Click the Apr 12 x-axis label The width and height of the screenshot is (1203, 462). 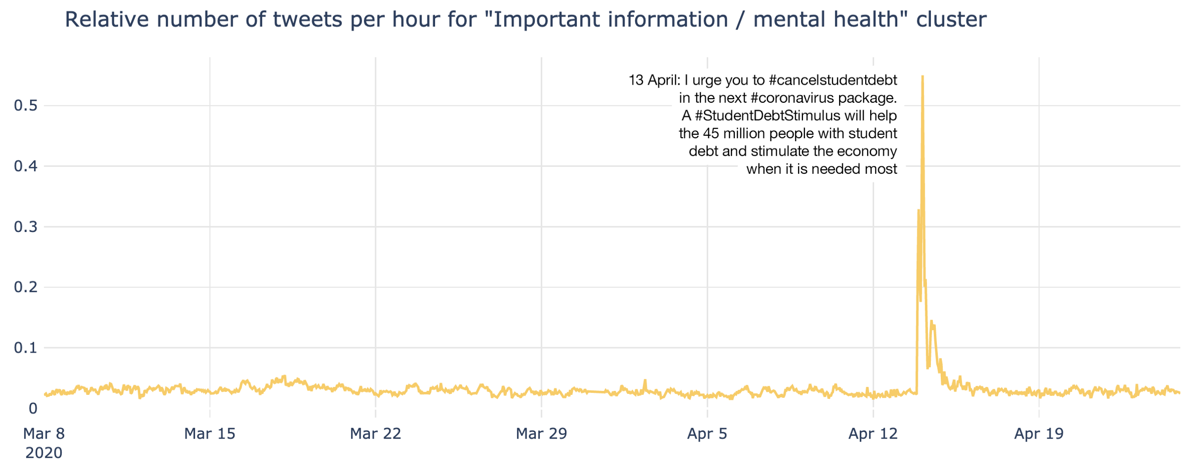(x=873, y=433)
